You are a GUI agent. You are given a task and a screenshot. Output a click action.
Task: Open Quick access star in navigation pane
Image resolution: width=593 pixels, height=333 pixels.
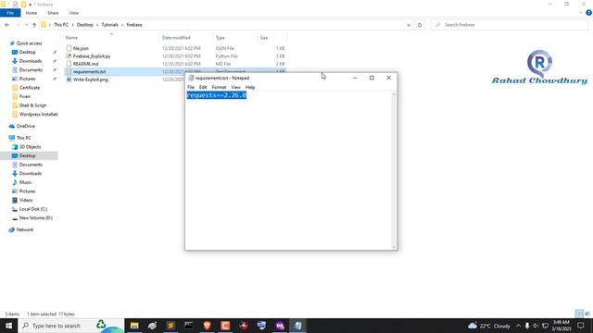(x=12, y=43)
